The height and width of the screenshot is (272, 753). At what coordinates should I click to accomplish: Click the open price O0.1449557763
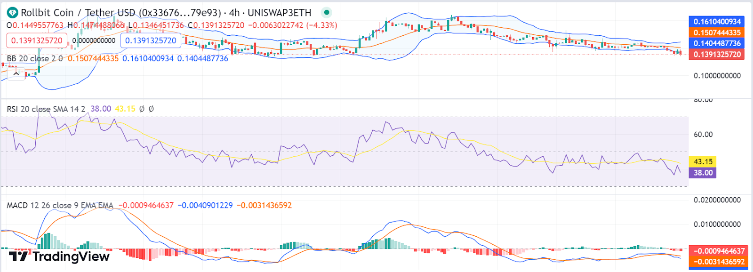pyautogui.click(x=35, y=25)
